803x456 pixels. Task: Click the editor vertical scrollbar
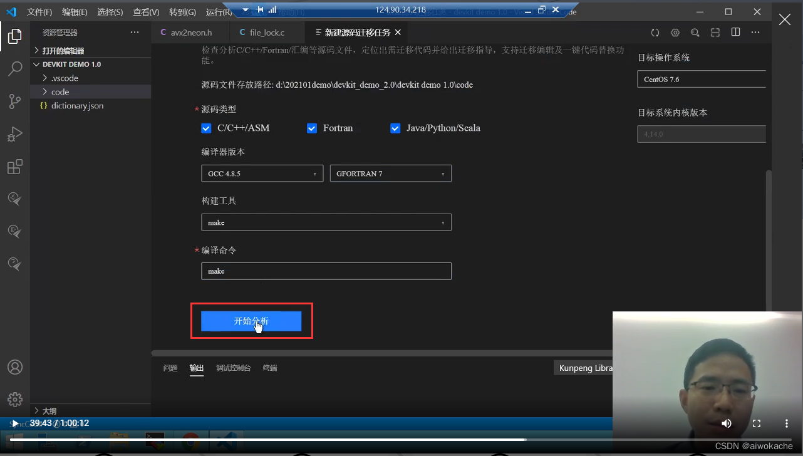(x=769, y=241)
